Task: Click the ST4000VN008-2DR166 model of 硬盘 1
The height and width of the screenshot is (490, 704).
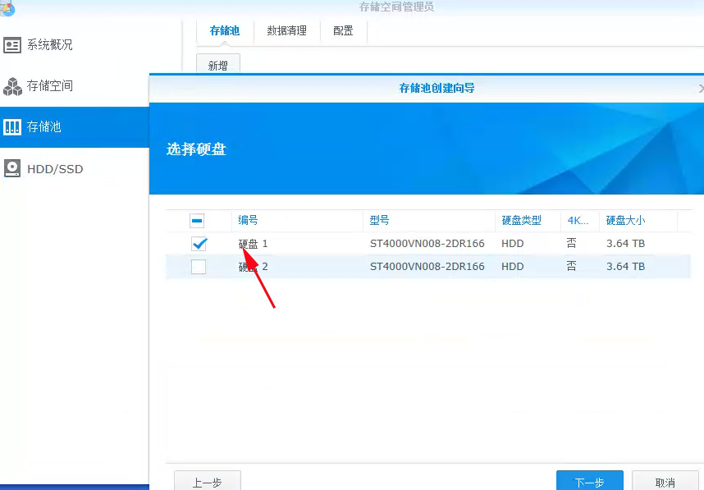Action: [427, 244]
